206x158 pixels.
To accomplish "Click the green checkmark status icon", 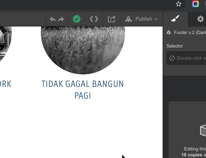I will tap(77, 19).
